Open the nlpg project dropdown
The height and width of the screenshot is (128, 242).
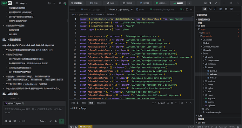pyautogui.click(x=23, y=3)
